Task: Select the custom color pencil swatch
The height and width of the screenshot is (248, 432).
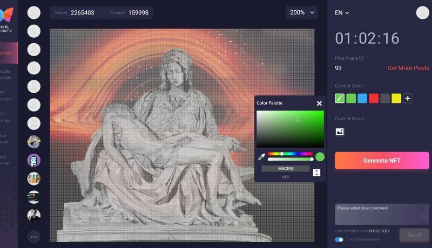Action: pos(340,99)
